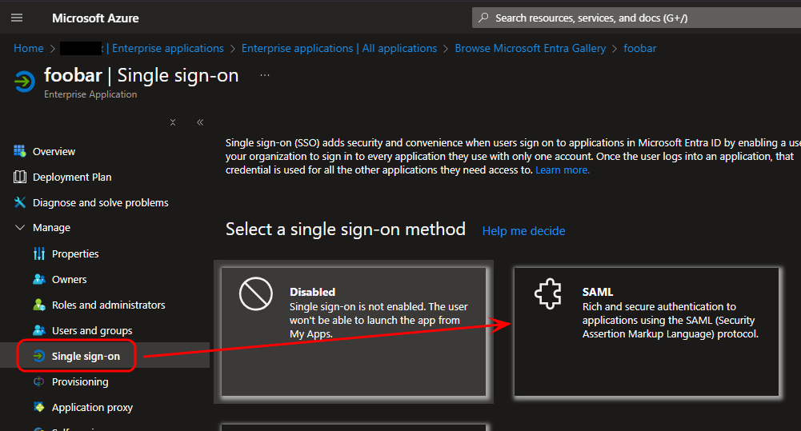Click the Properties sliders icon
Image resolution: width=801 pixels, height=431 pixels.
pos(39,253)
